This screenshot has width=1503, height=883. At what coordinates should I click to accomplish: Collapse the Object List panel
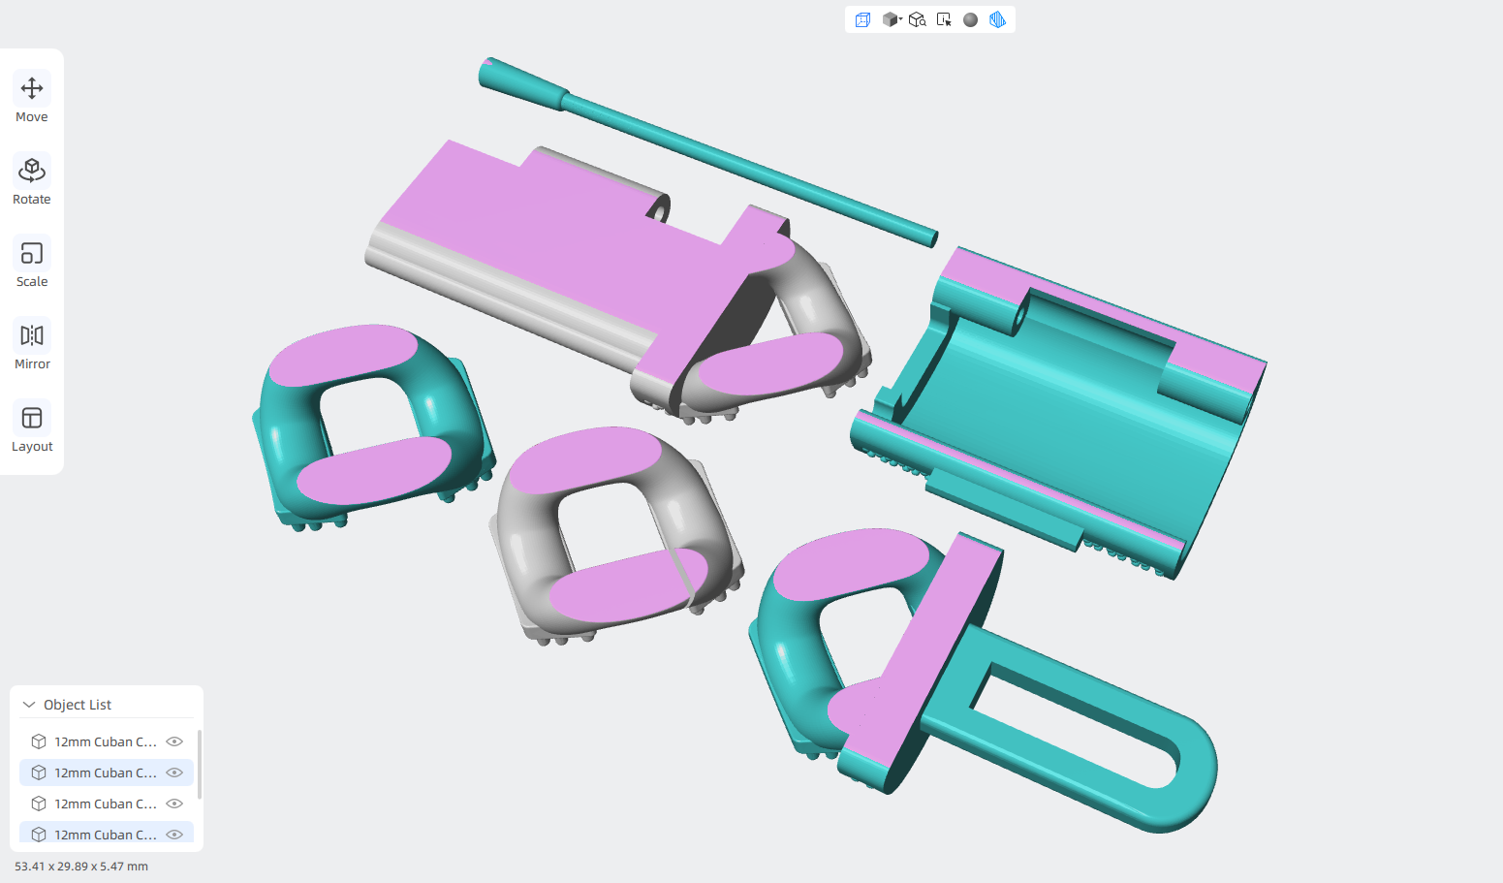[29, 705]
